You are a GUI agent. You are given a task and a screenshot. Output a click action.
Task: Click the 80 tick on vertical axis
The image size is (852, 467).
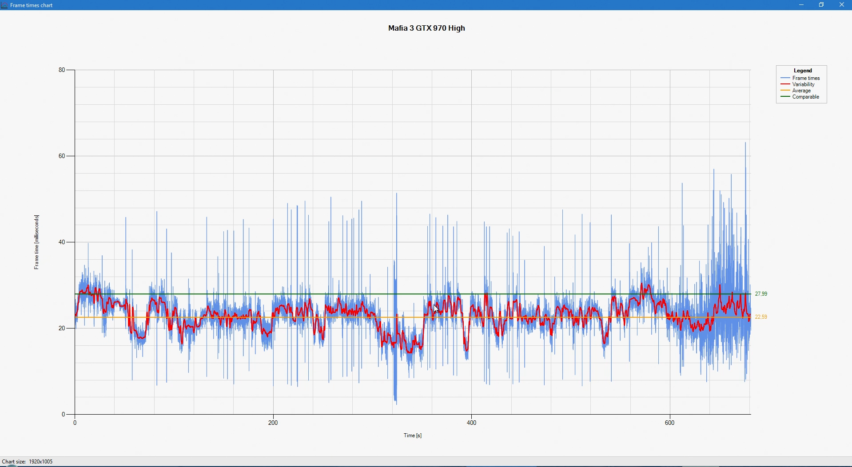tap(62, 70)
